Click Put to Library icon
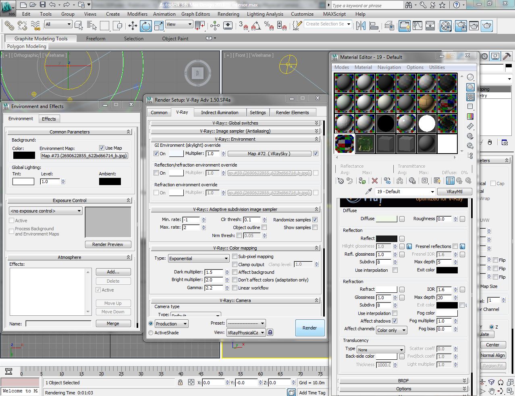 [412, 181]
